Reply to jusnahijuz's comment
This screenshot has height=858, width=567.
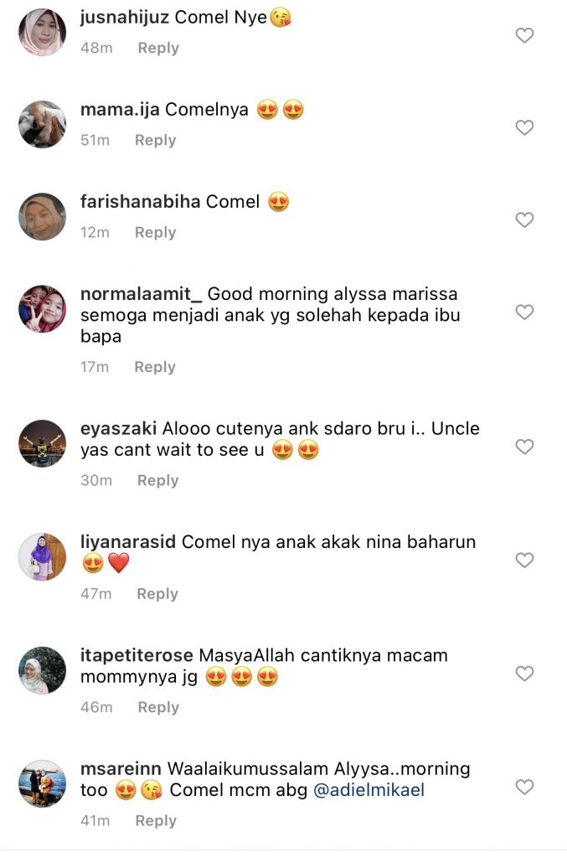tap(158, 48)
